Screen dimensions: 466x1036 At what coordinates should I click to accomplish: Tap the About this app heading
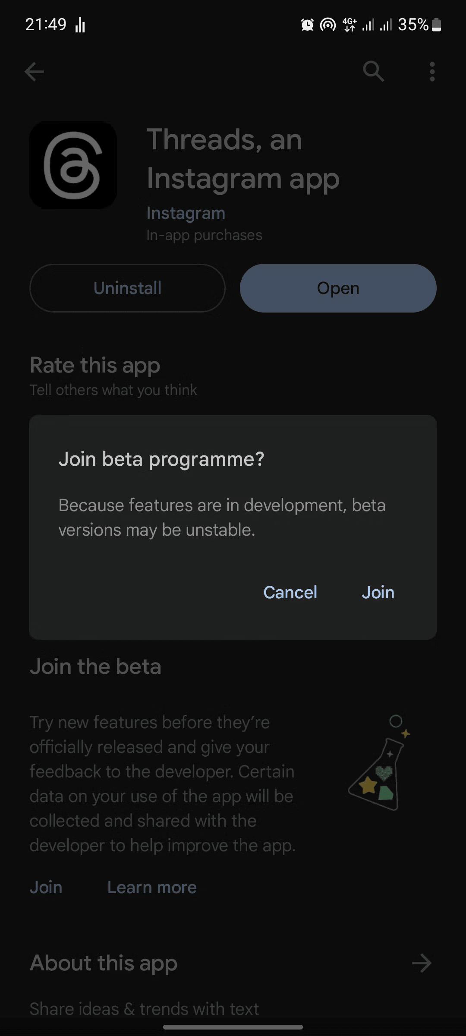coord(104,963)
